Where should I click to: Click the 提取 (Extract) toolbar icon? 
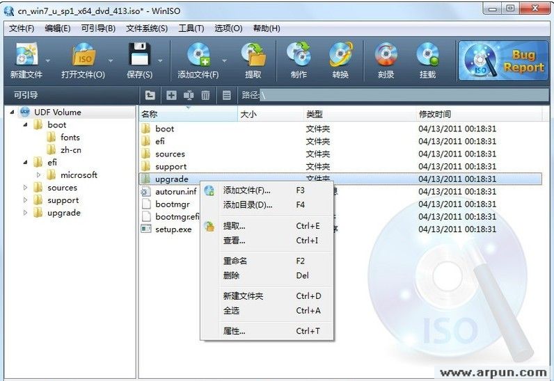[253, 56]
